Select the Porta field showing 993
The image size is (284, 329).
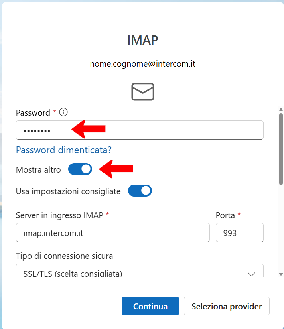239,232
